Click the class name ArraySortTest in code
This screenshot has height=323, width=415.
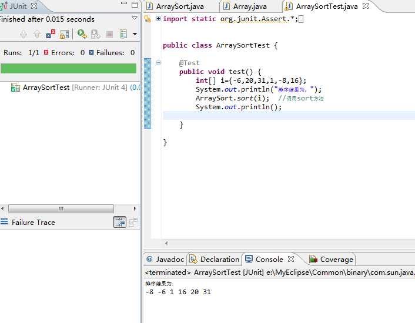tap(243, 45)
